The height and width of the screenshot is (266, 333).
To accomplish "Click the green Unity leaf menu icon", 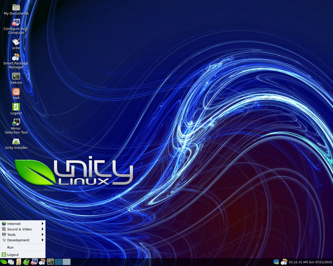I will click(3, 262).
